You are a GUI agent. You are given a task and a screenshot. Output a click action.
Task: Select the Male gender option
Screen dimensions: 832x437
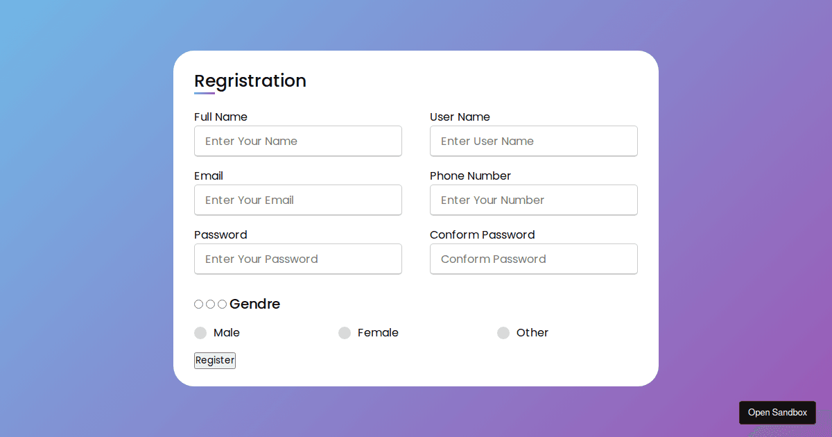pyautogui.click(x=200, y=333)
